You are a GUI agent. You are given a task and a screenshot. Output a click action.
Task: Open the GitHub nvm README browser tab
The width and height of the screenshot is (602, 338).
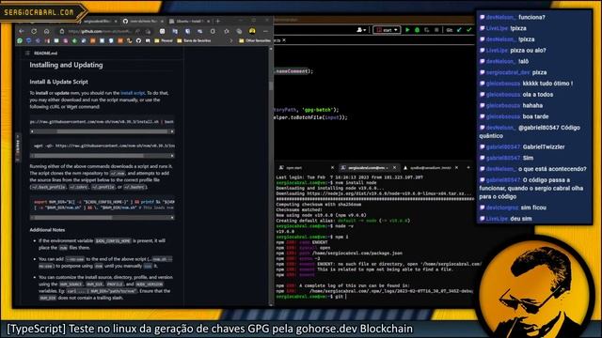pos(143,21)
